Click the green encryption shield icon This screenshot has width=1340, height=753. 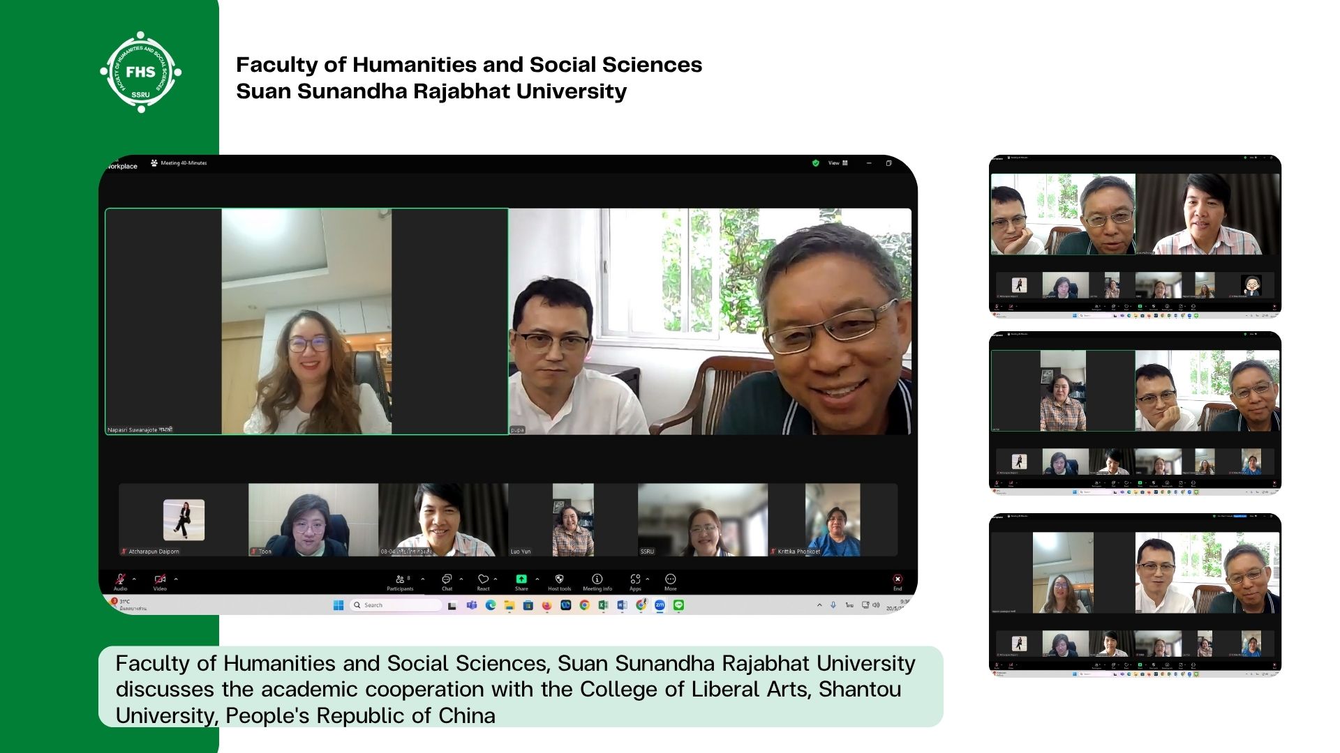point(815,163)
